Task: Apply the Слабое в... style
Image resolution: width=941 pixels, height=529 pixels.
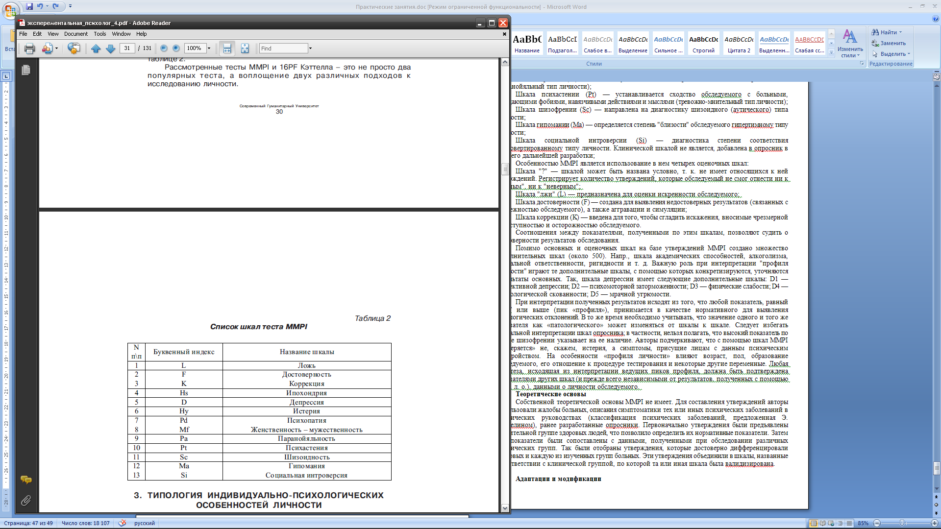Action: point(597,44)
